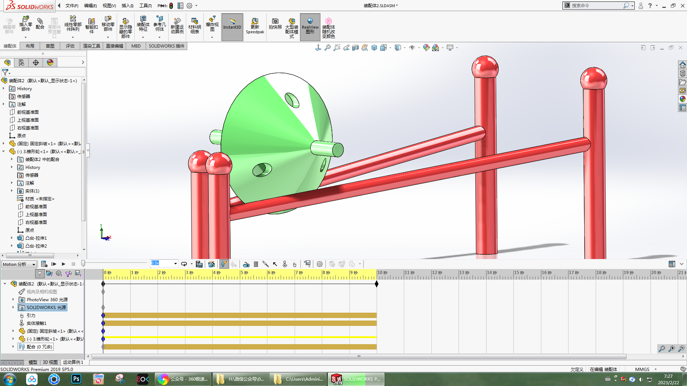This screenshot has height=386, width=687.
Task: Open the 材料明细表 bill of materials tool
Action: 194,26
